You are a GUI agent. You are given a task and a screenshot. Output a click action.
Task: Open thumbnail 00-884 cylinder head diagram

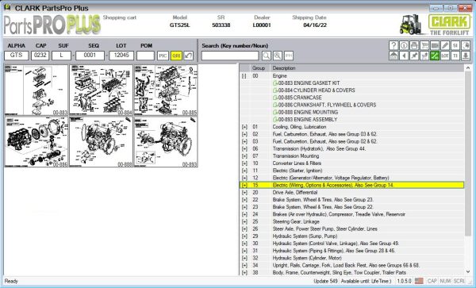click(x=101, y=90)
